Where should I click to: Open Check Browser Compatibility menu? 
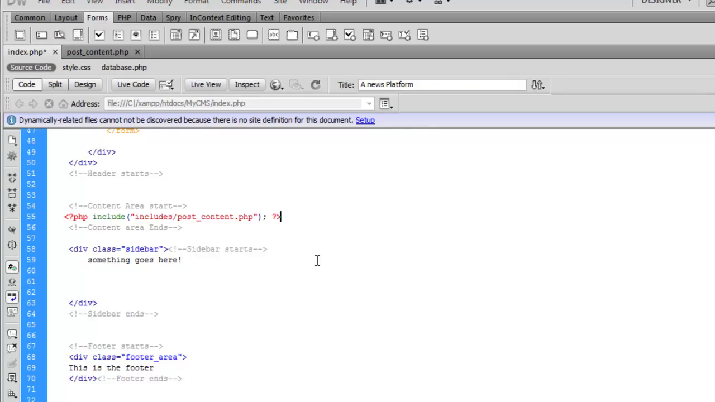pyautogui.click(x=166, y=85)
